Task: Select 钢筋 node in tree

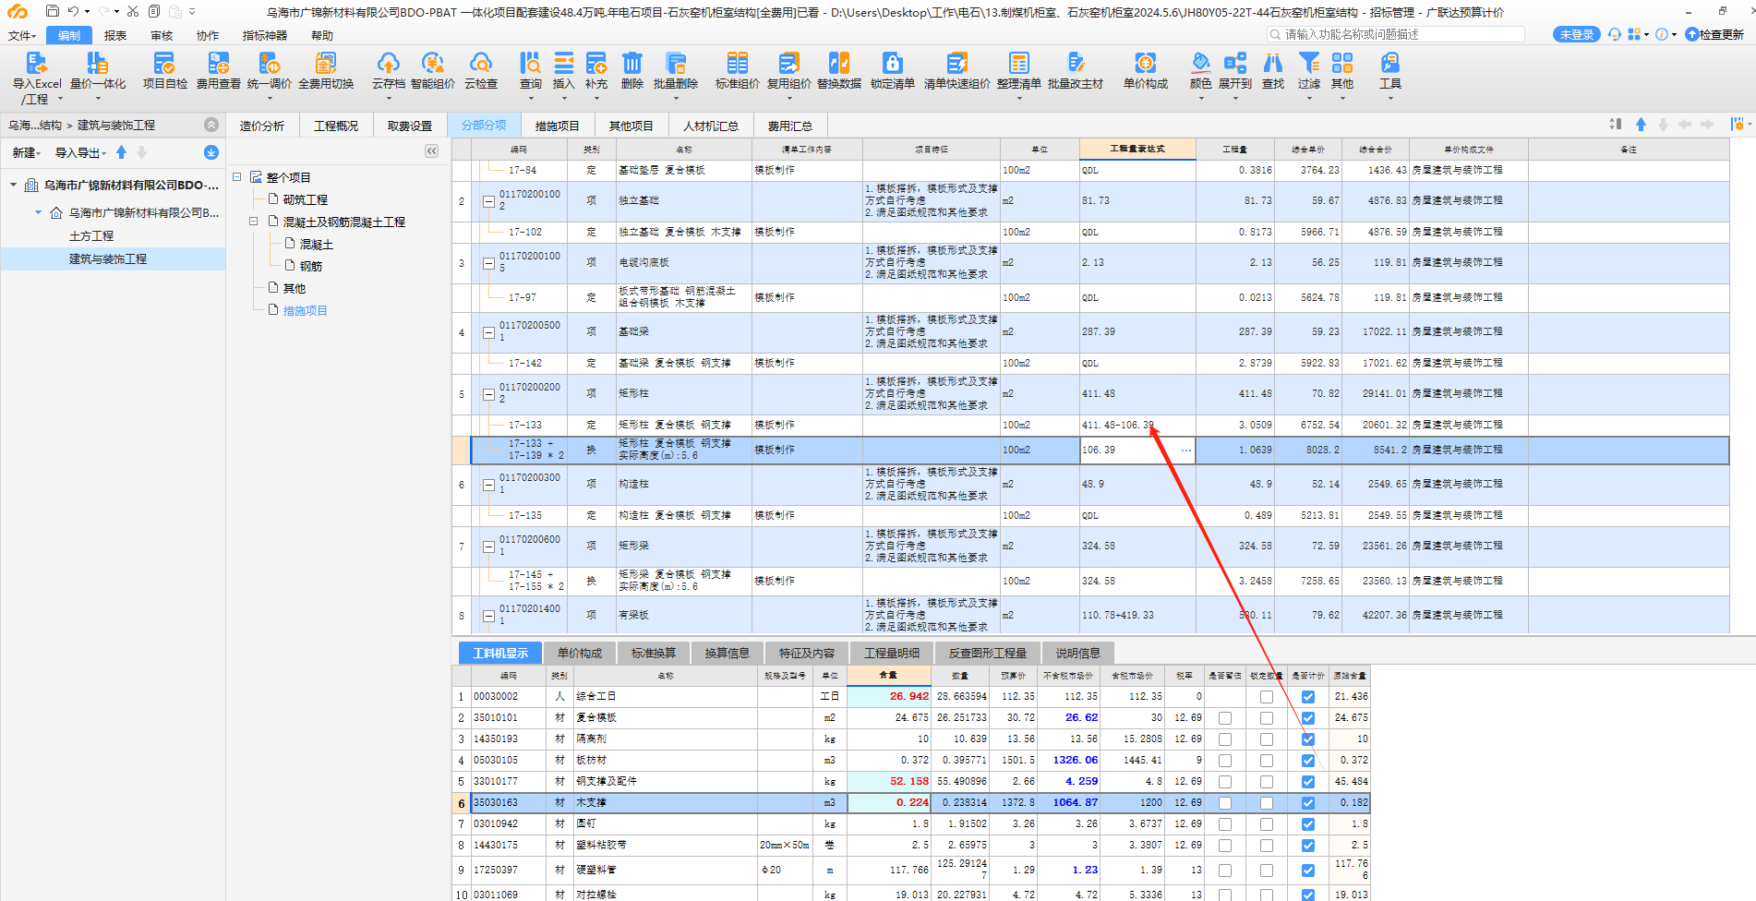Action: [311, 266]
